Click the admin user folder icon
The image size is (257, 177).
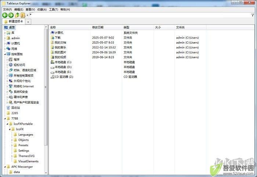pos(8,38)
